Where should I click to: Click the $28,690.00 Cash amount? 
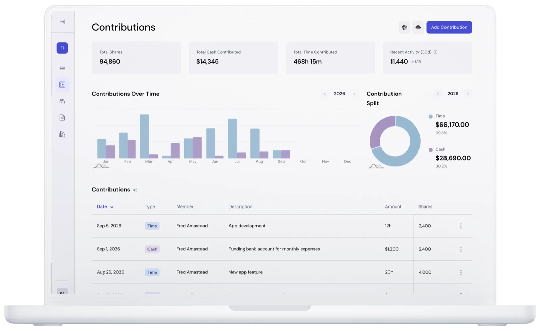point(453,158)
